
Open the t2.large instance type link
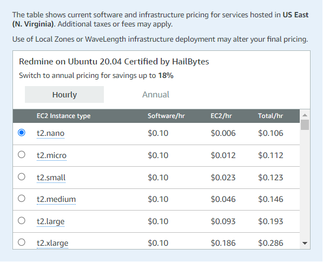click(x=50, y=221)
